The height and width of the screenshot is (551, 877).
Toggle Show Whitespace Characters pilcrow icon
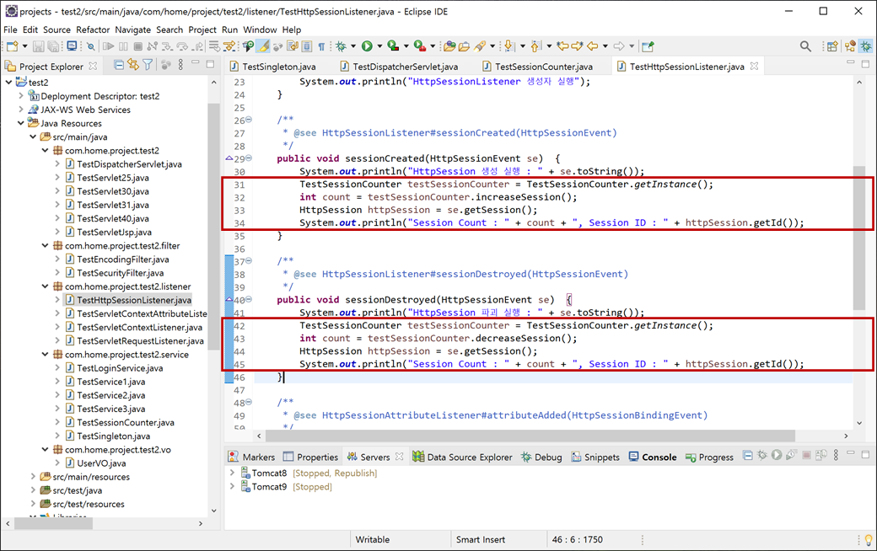coord(321,46)
